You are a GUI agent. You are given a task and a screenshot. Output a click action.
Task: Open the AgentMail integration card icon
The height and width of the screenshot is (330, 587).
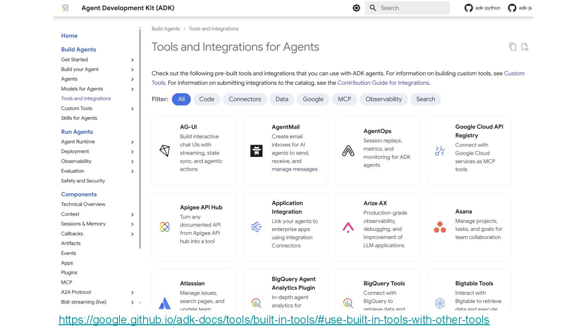[256, 151]
